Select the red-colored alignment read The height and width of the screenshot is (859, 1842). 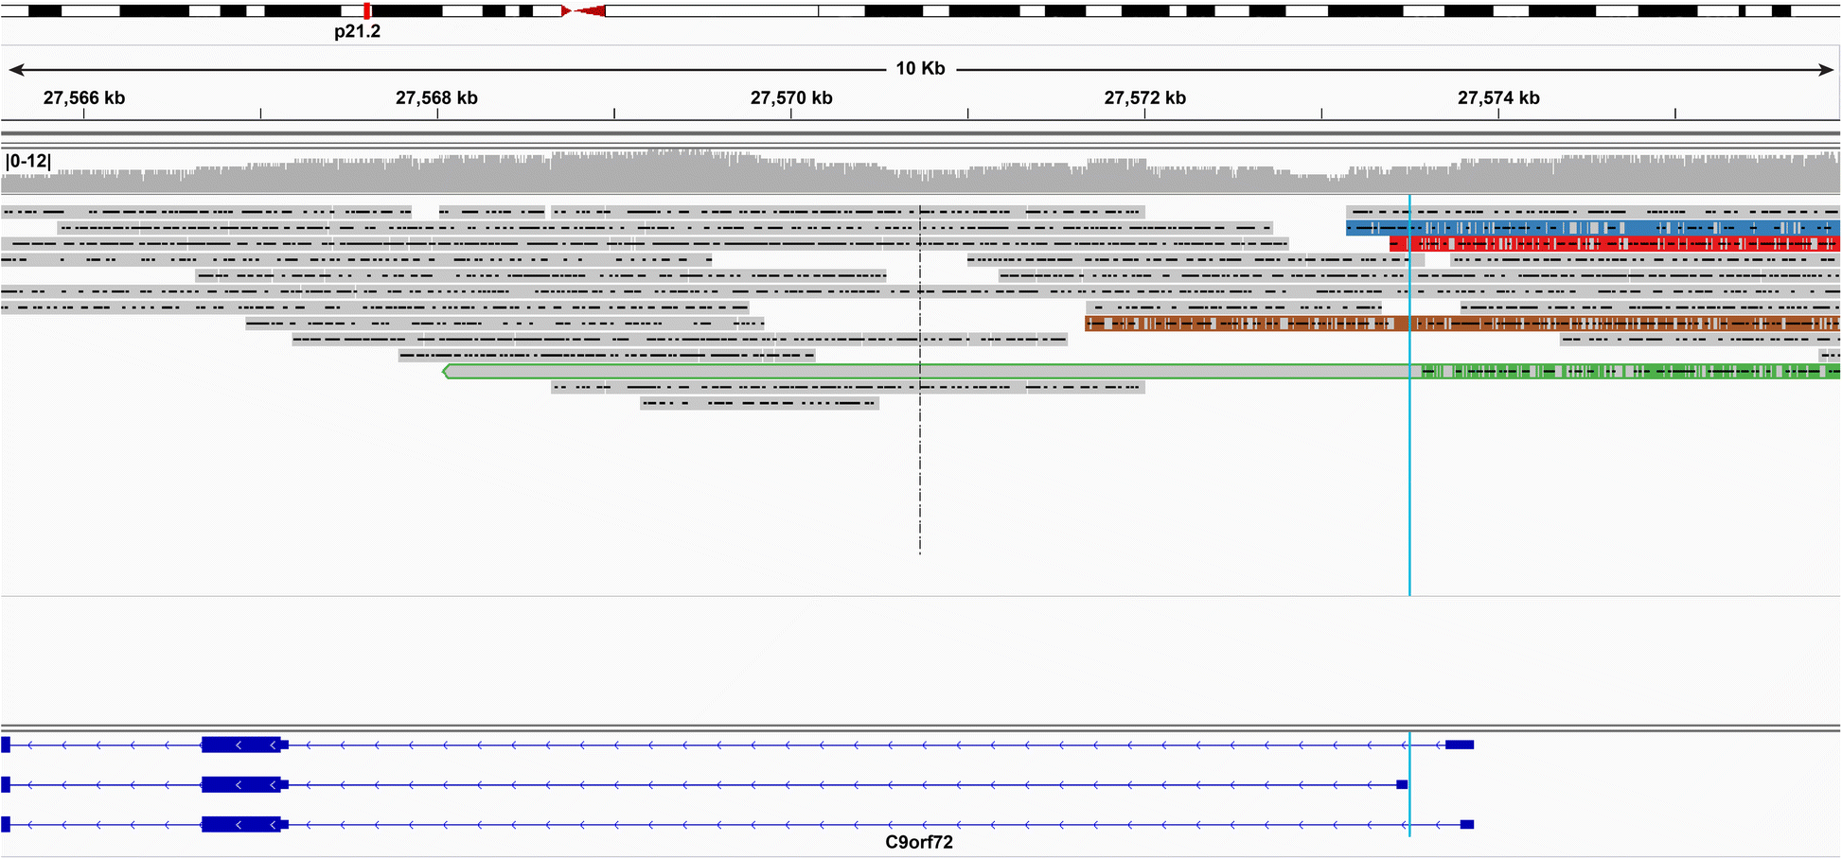(x=1615, y=244)
